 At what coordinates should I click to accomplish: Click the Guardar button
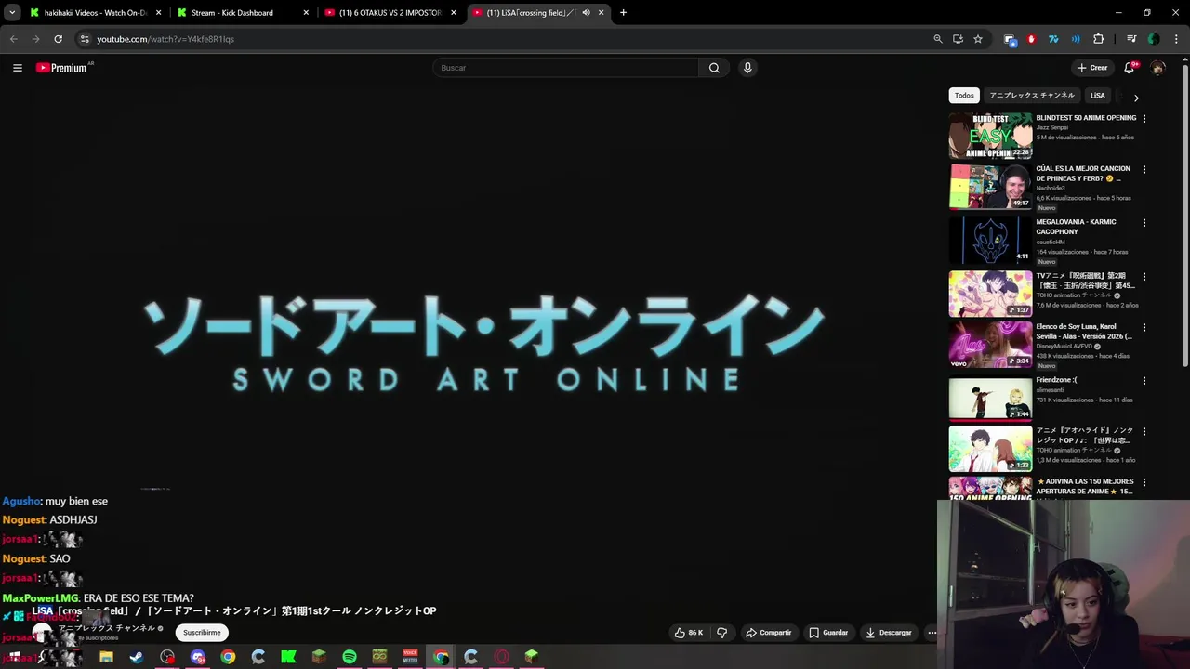click(828, 633)
